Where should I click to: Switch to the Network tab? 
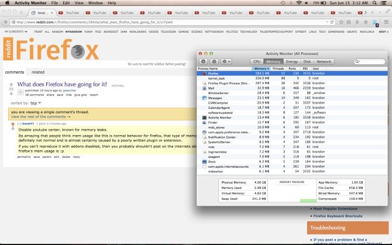[x=324, y=61]
